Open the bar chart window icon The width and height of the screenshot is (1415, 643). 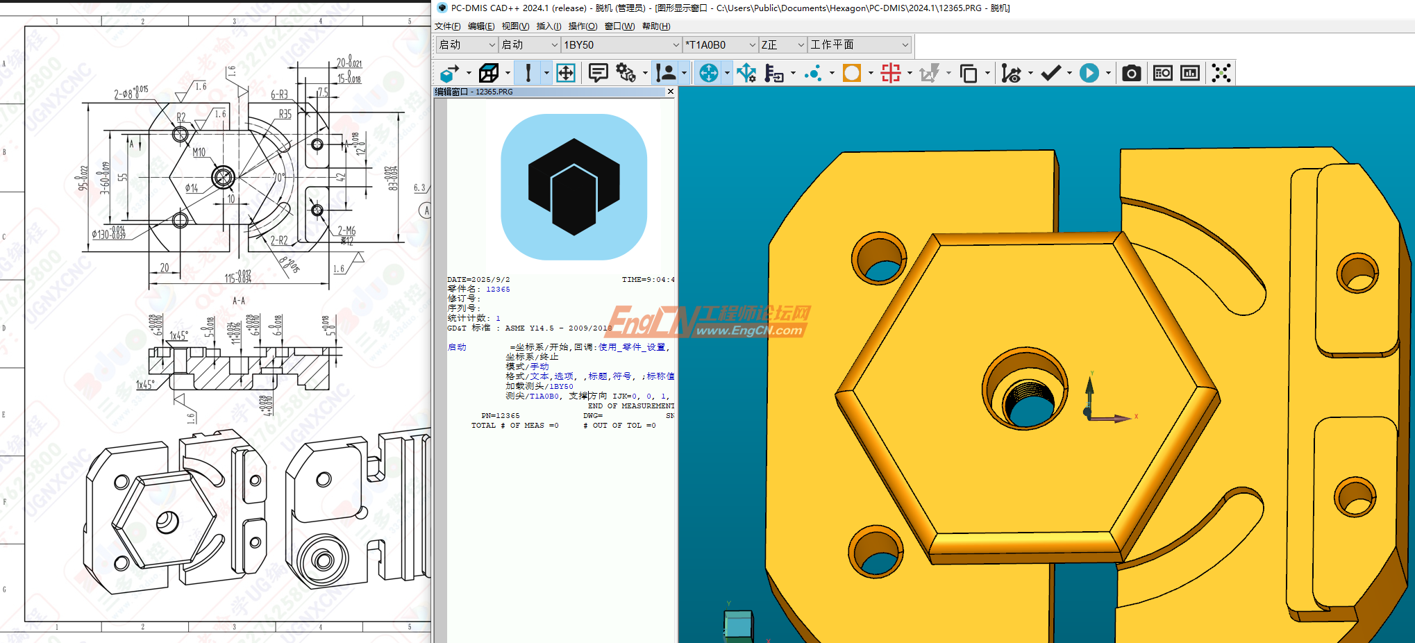pyautogui.click(x=1190, y=73)
